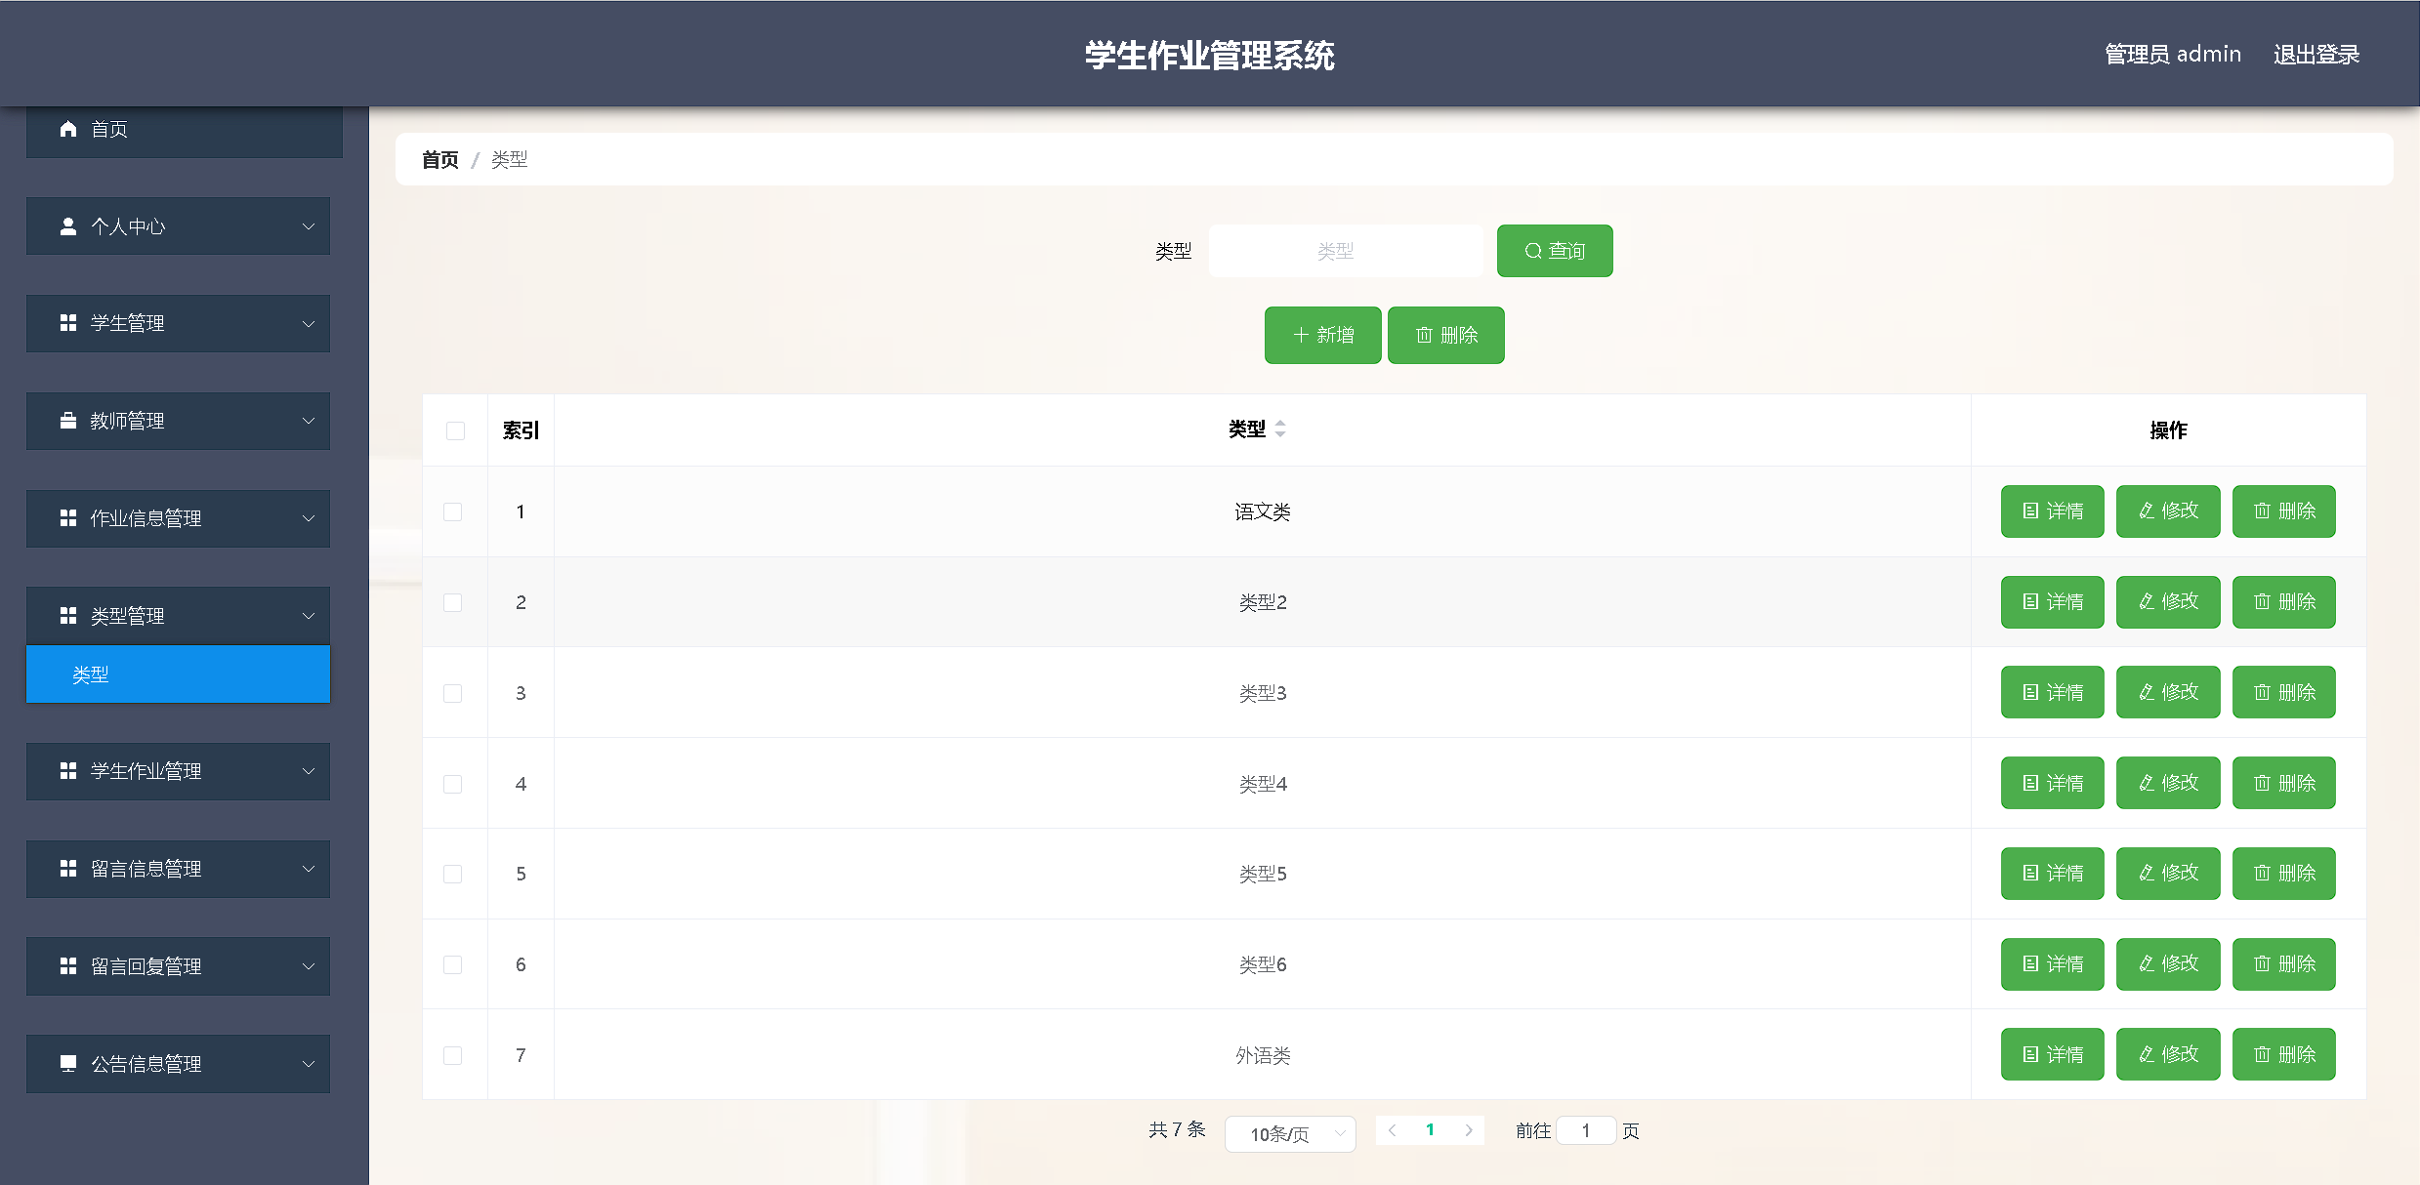Check the select-all checkbox in table header
This screenshot has height=1185, width=2420.
[x=455, y=430]
